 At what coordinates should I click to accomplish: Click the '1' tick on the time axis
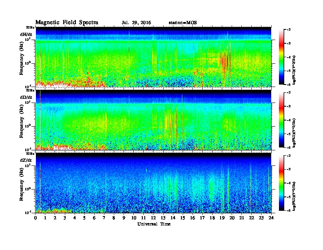45,218
